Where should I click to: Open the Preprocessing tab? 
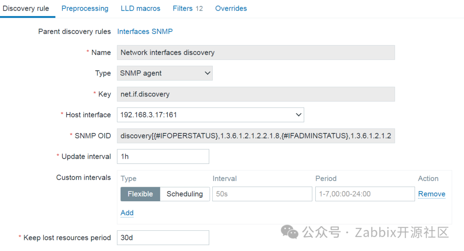85,9
